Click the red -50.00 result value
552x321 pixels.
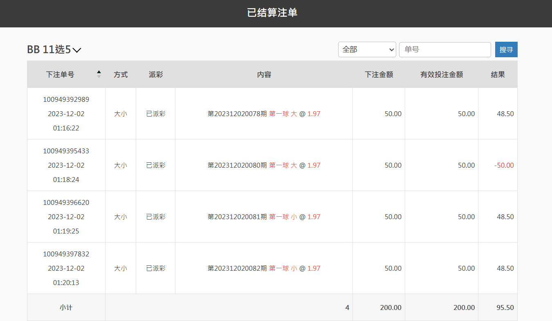pyautogui.click(x=504, y=165)
